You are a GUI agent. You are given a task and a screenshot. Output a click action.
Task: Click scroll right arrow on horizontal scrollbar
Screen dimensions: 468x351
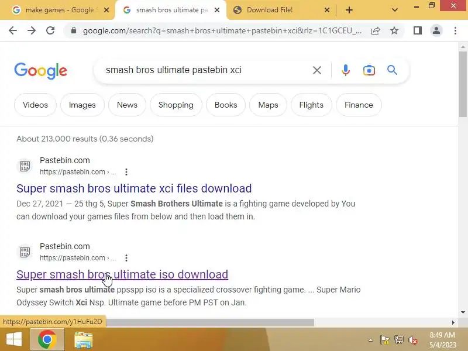click(453, 322)
